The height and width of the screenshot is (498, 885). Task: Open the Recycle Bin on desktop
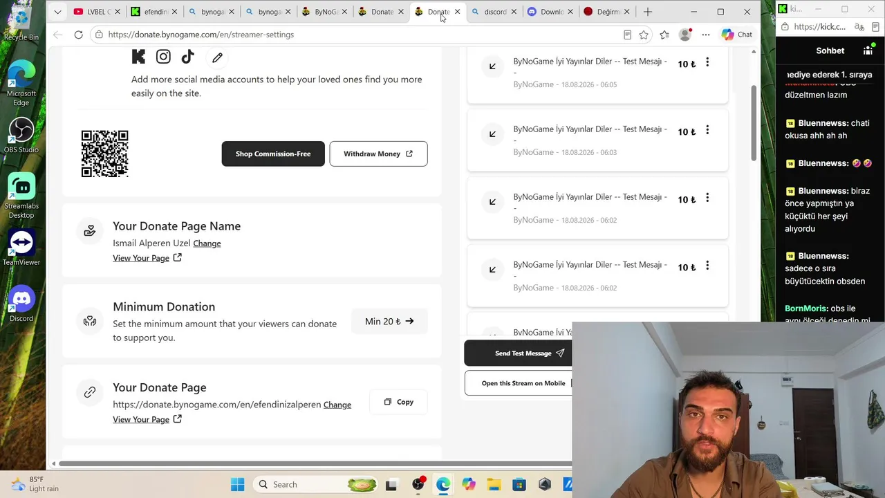click(x=21, y=23)
